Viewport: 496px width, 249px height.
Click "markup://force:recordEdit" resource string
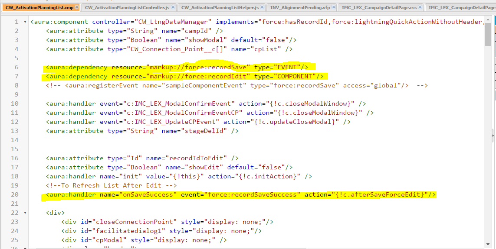coord(198,76)
